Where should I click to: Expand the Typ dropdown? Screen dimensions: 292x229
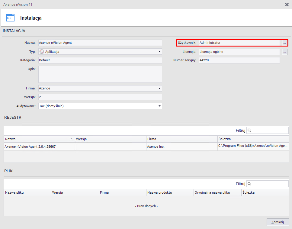(x=159, y=52)
